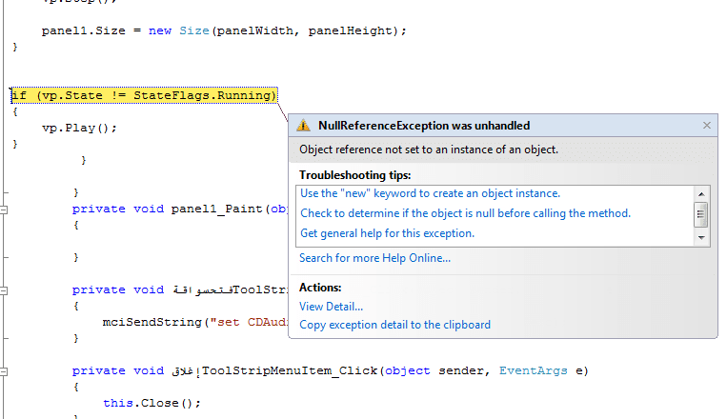This screenshot has height=419, width=727.
Task: Open View Detail... for the exception
Action: click(331, 307)
